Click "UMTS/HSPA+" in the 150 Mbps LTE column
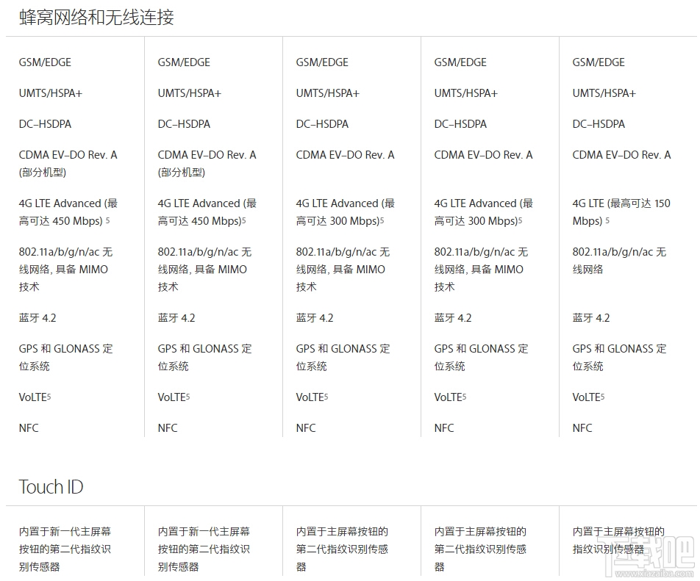 pos(604,93)
